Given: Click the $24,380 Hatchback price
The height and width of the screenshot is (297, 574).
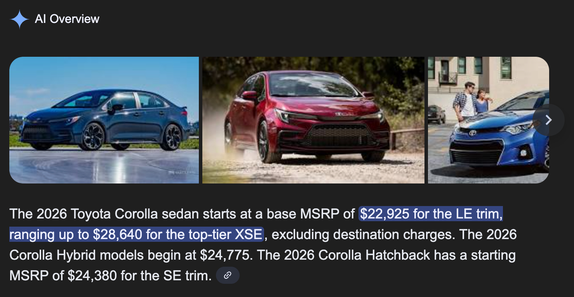Looking at the screenshot, I should click(x=92, y=276).
